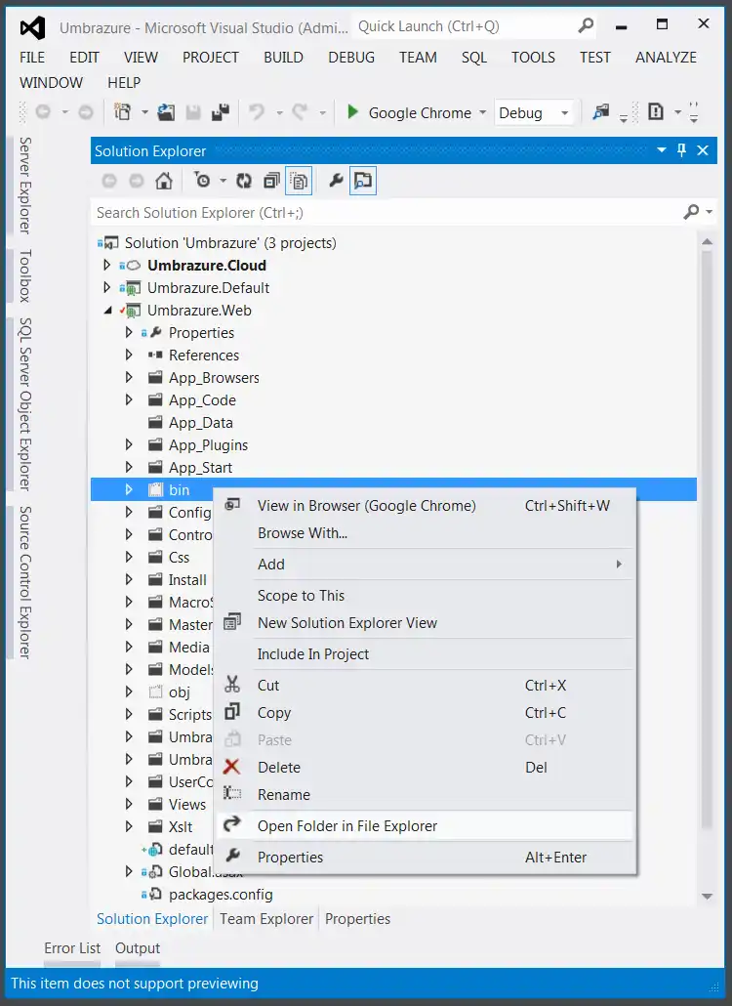The image size is (732, 1006).
Task: Click the Collapse All icon in Solution Explorer
Action: click(271, 181)
